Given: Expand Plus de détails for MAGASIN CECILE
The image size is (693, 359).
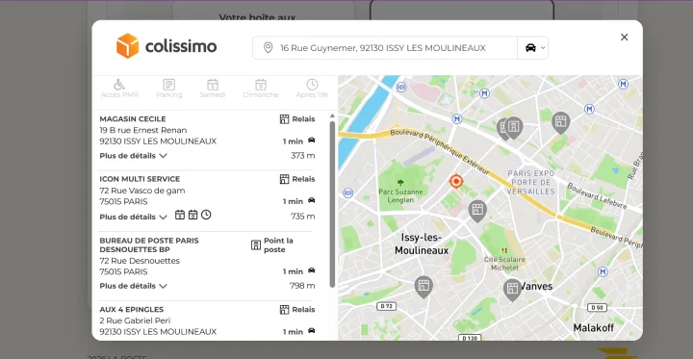Looking at the screenshot, I should (x=133, y=156).
